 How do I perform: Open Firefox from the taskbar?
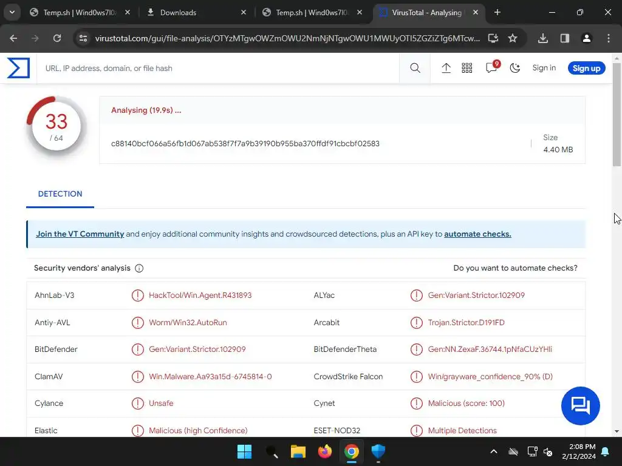point(325,451)
